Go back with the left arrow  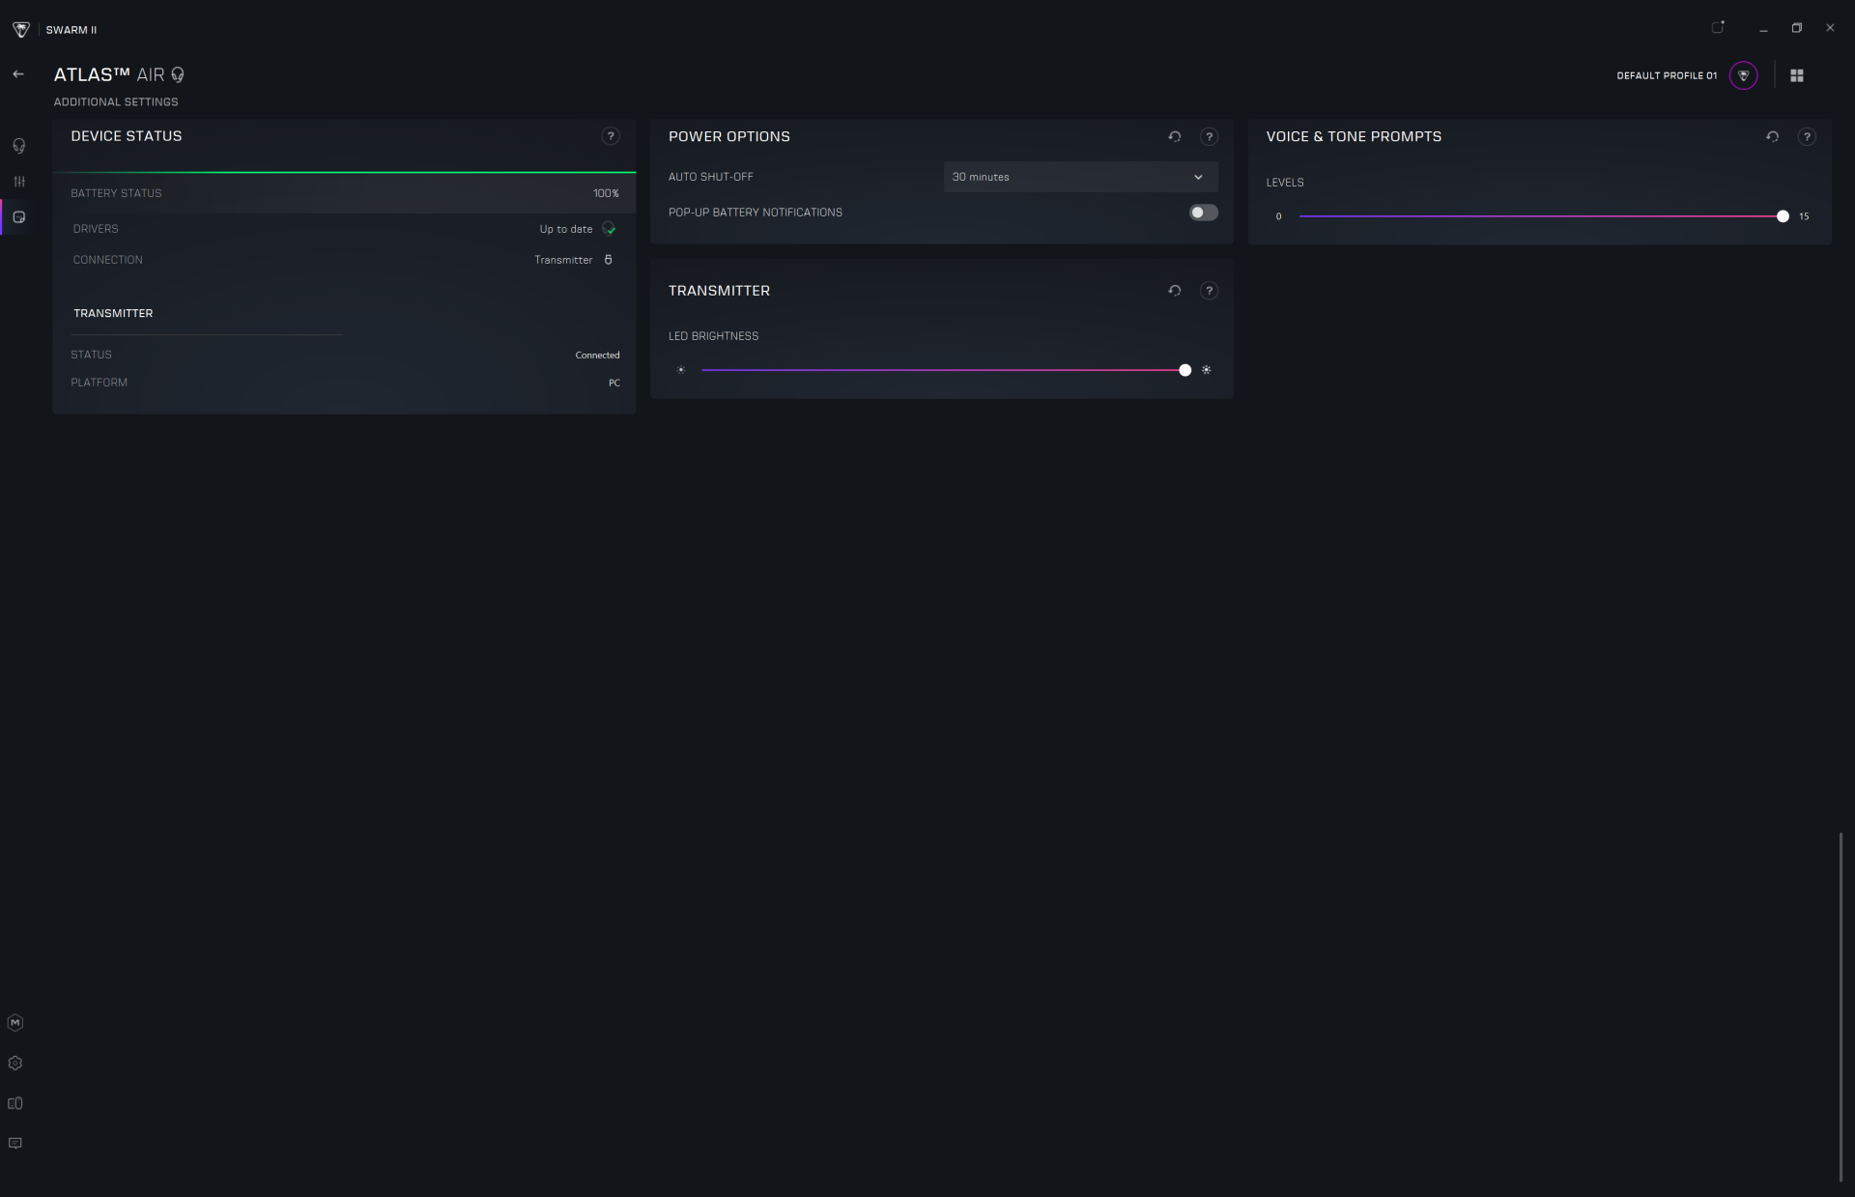click(18, 74)
